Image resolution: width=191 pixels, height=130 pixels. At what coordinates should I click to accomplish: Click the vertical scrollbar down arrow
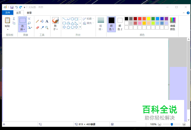click(189, 120)
